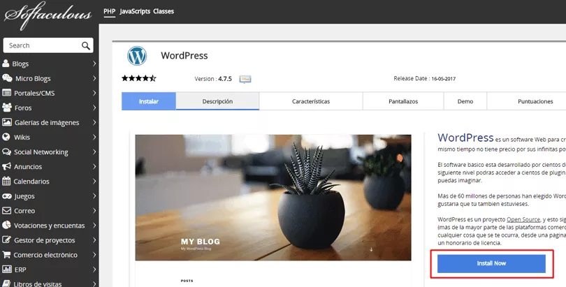Expand the Comercio electrónico chevron
Image resolution: width=566 pixels, height=287 pixels.
point(94,255)
